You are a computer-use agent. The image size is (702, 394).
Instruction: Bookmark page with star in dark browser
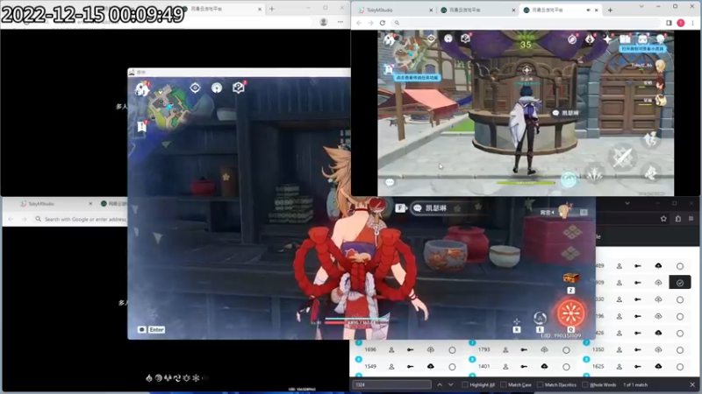click(x=663, y=218)
